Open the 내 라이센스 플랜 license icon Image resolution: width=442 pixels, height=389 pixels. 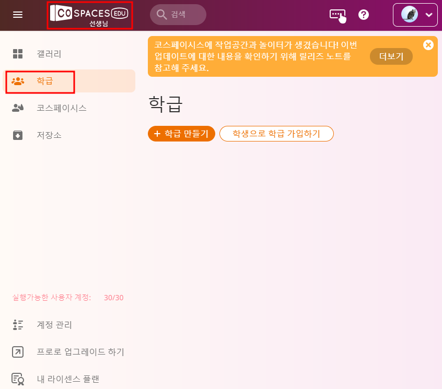pos(17,379)
